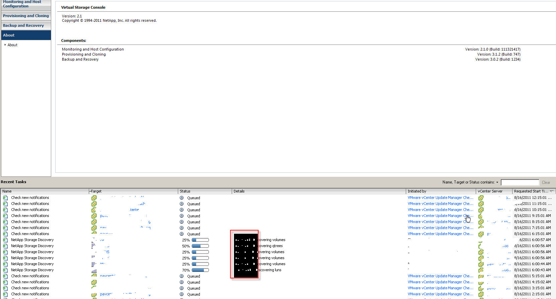
Task: Click the target icon in the 7:15:01 AM row
Action: [x=94, y=228]
